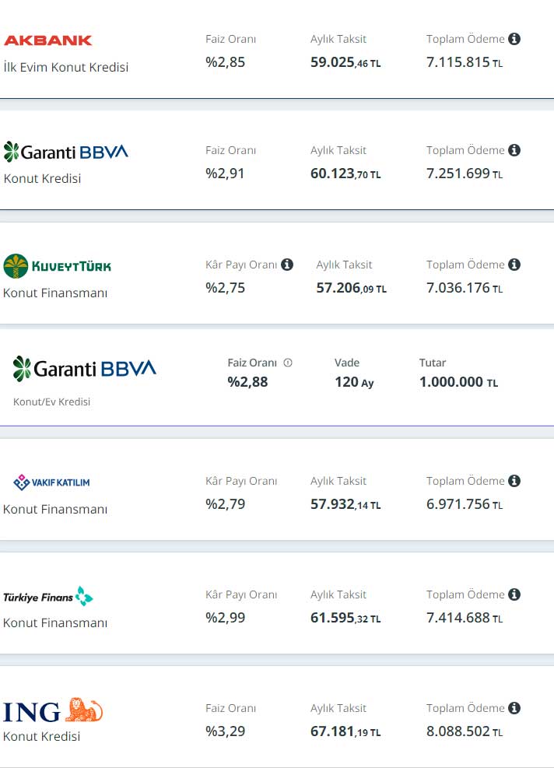Click info icon beside Kuveyt Türk Toplam Ödeme
554x768 pixels.
(x=514, y=265)
